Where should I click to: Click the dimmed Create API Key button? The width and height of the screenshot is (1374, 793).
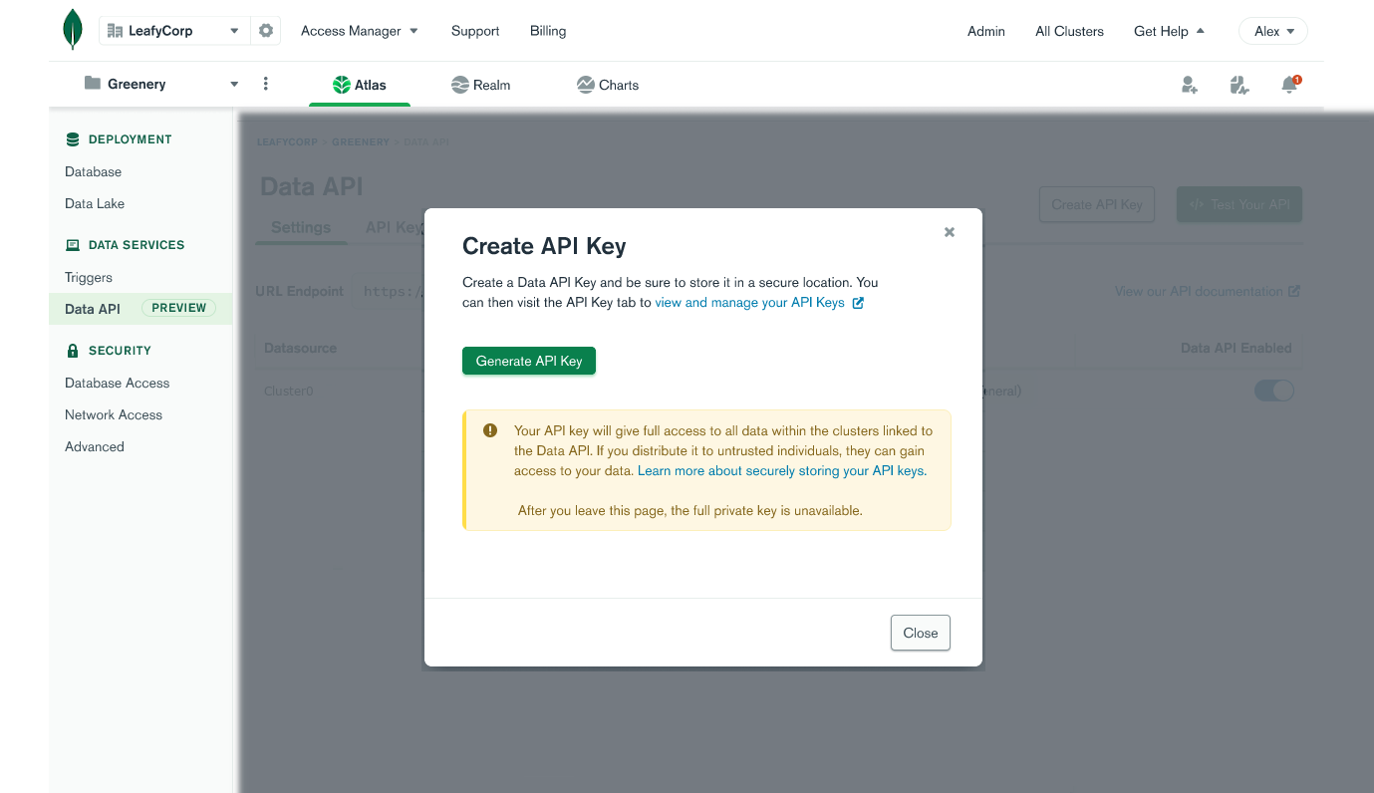pyautogui.click(x=1096, y=204)
